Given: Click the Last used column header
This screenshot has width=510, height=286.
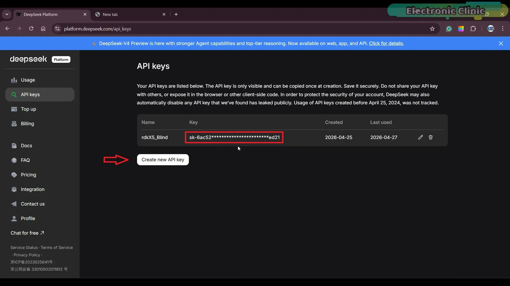Looking at the screenshot, I should [381, 122].
